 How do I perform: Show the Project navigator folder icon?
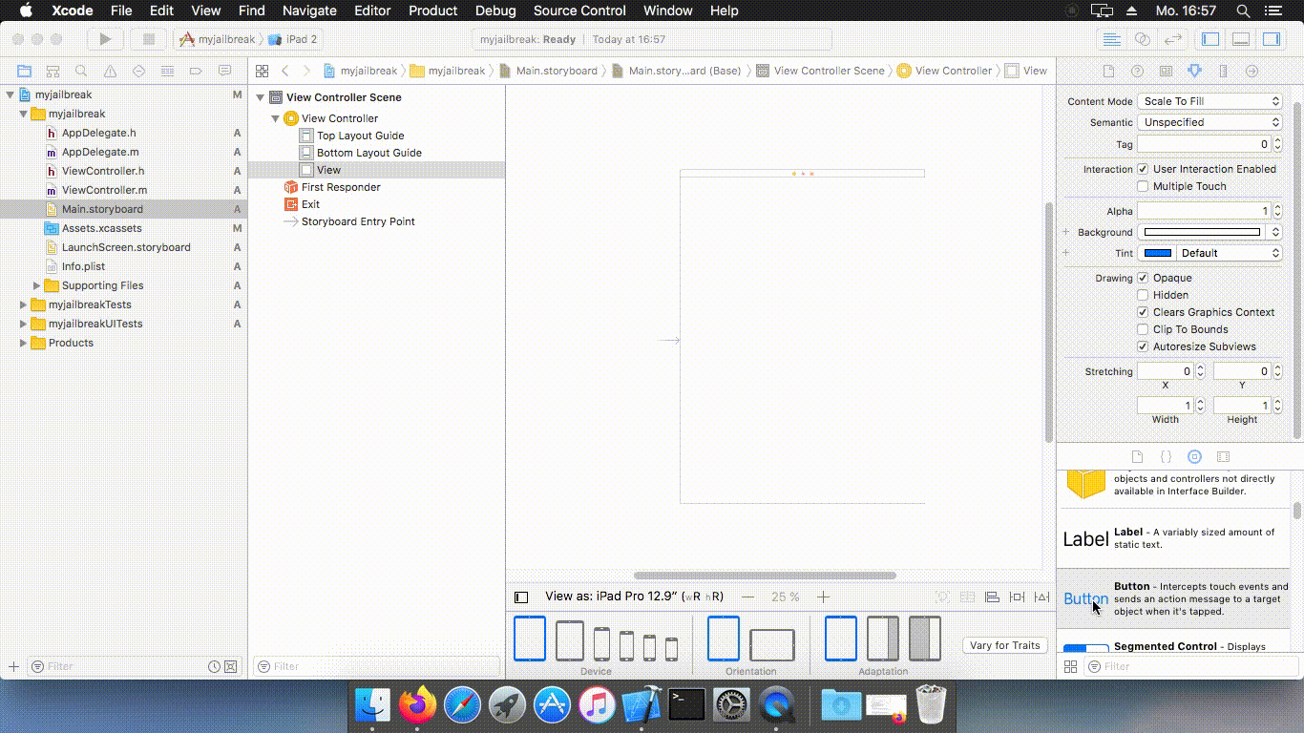tap(24, 71)
